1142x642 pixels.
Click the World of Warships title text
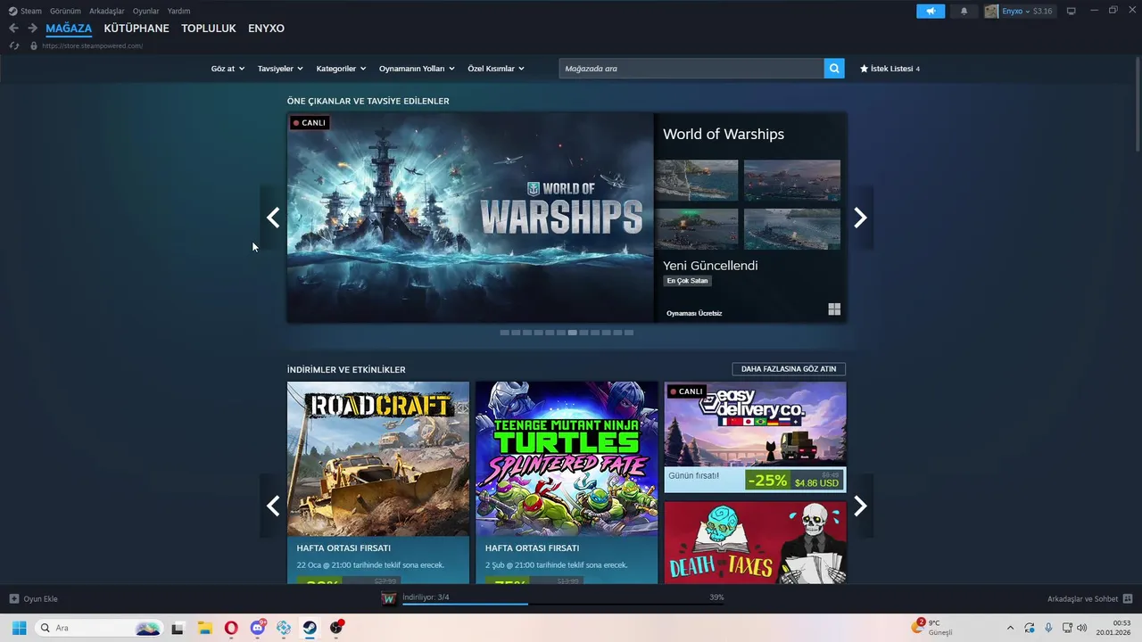(724, 134)
